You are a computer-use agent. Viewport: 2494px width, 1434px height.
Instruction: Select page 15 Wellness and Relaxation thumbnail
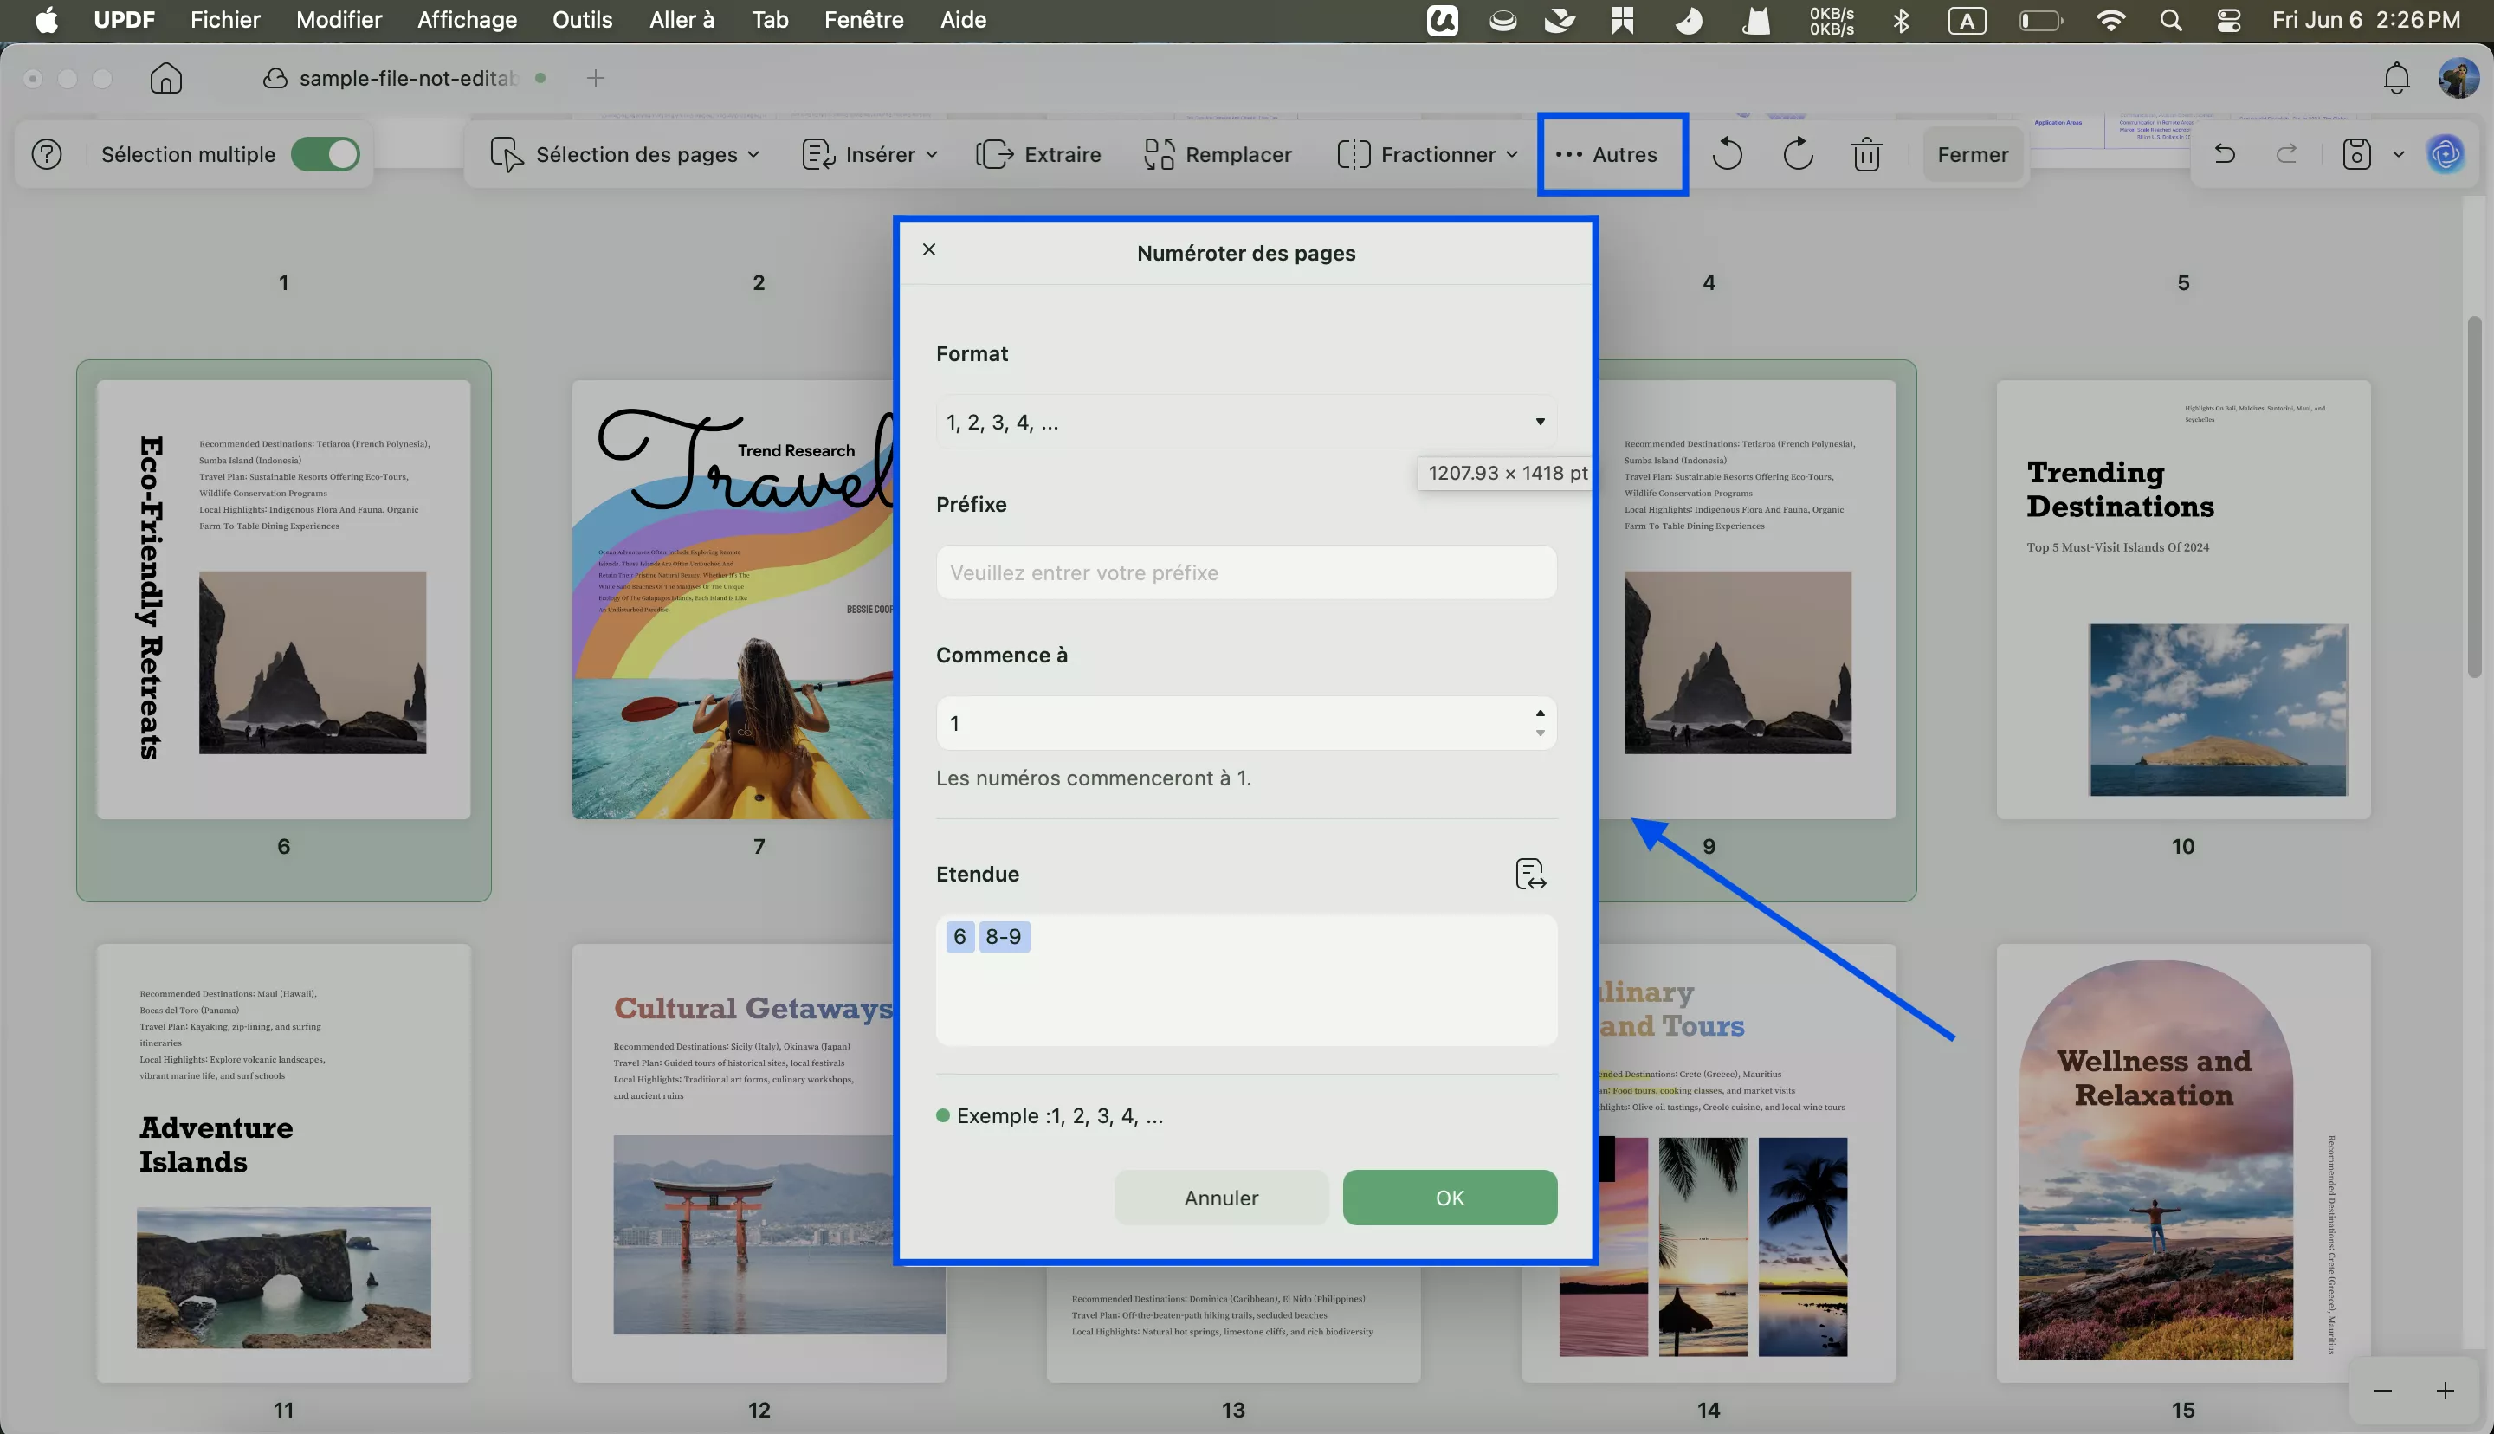[2183, 1163]
